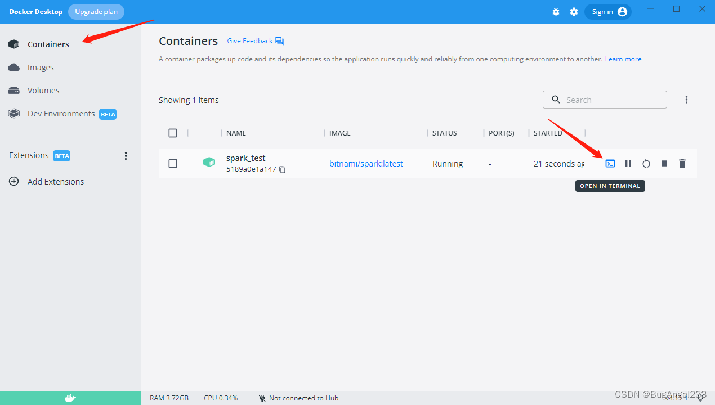Open the Extensions options menu
Screen dimensions: 715x405
pos(126,155)
